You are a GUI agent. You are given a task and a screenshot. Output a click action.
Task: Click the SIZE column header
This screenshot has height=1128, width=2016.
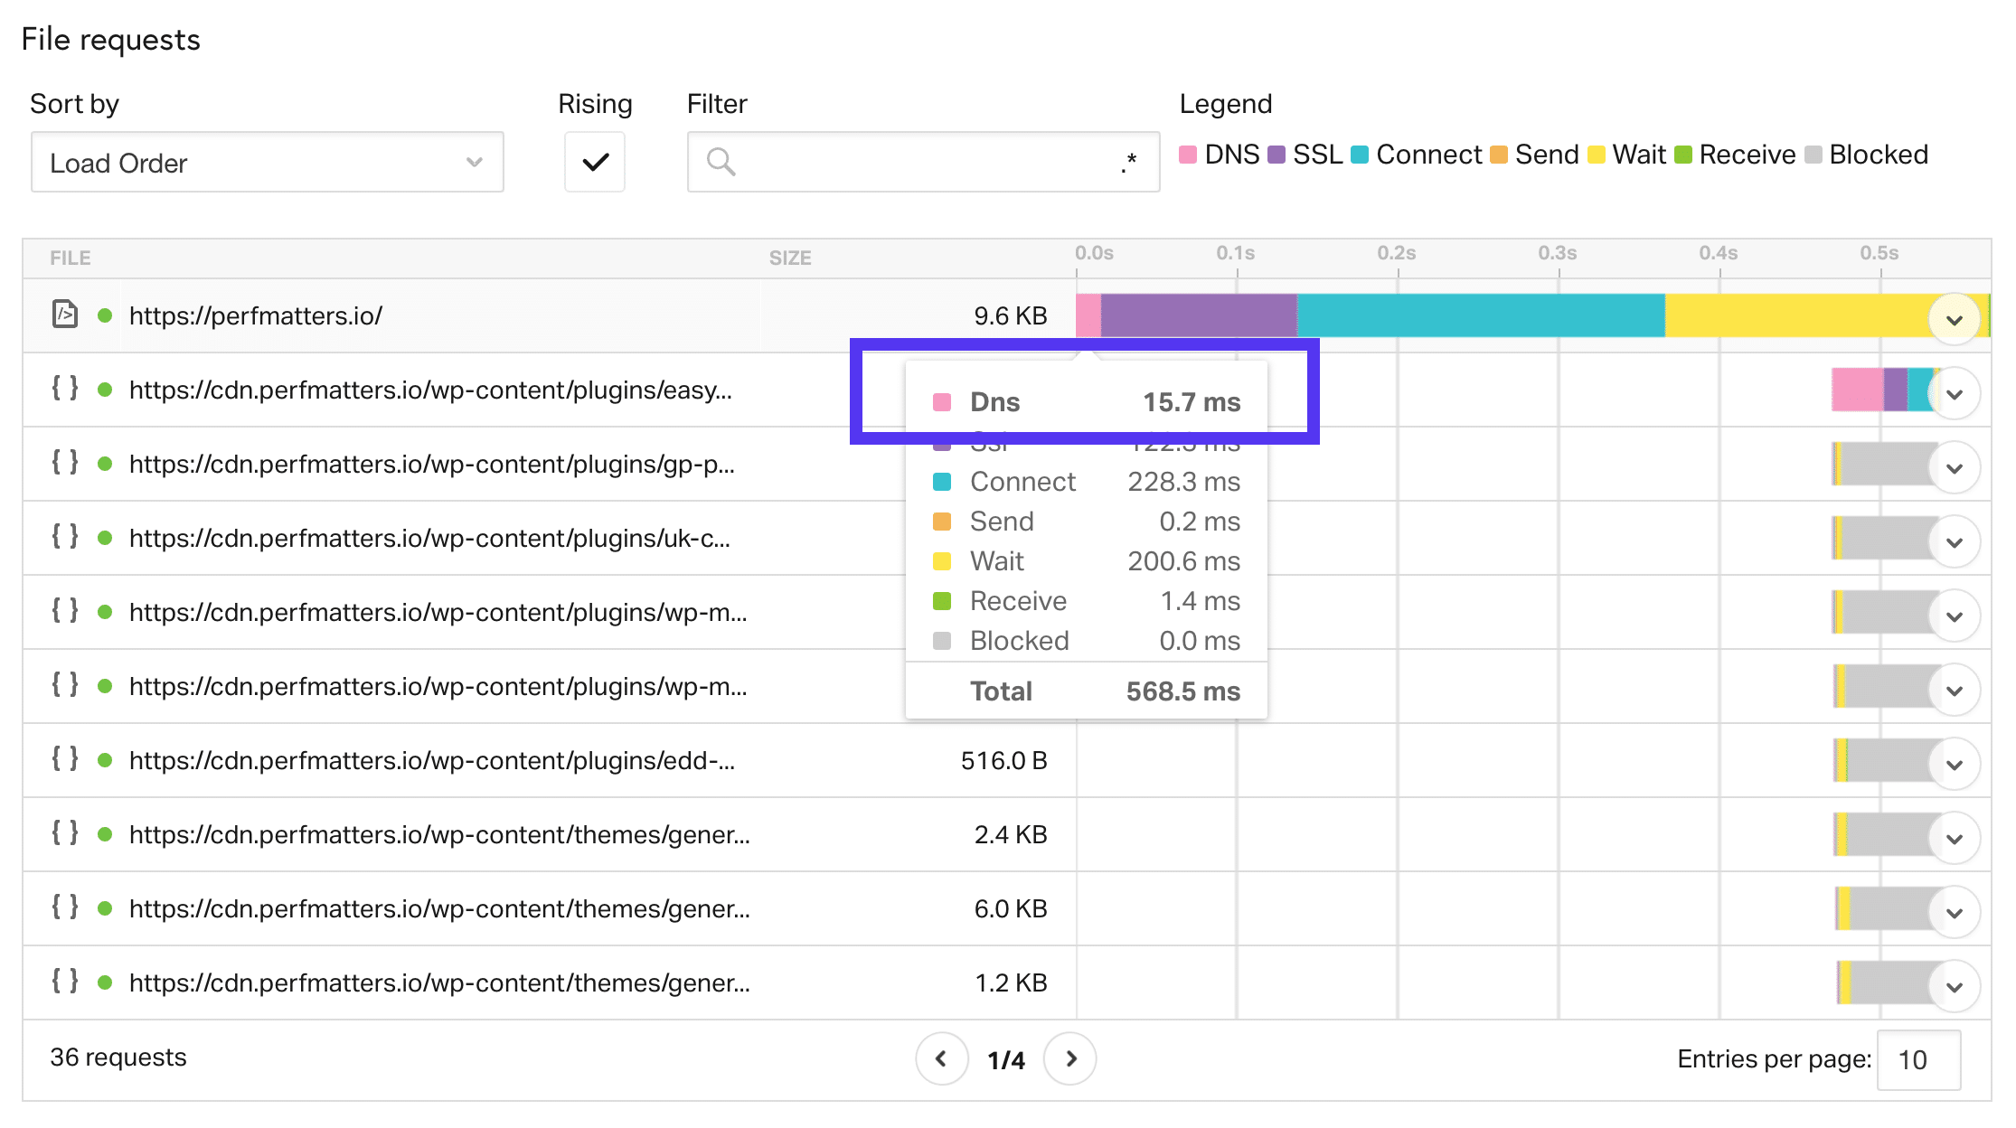[790, 258]
